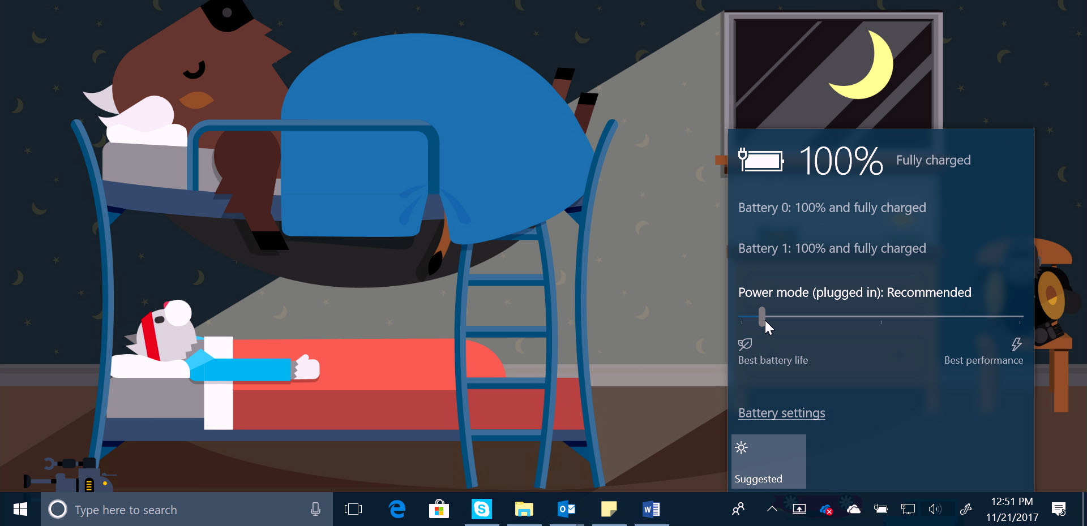Click the 'Battery 1: 100% and fully charged' text
Image resolution: width=1087 pixels, height=526 pixels.
[832, 248]
